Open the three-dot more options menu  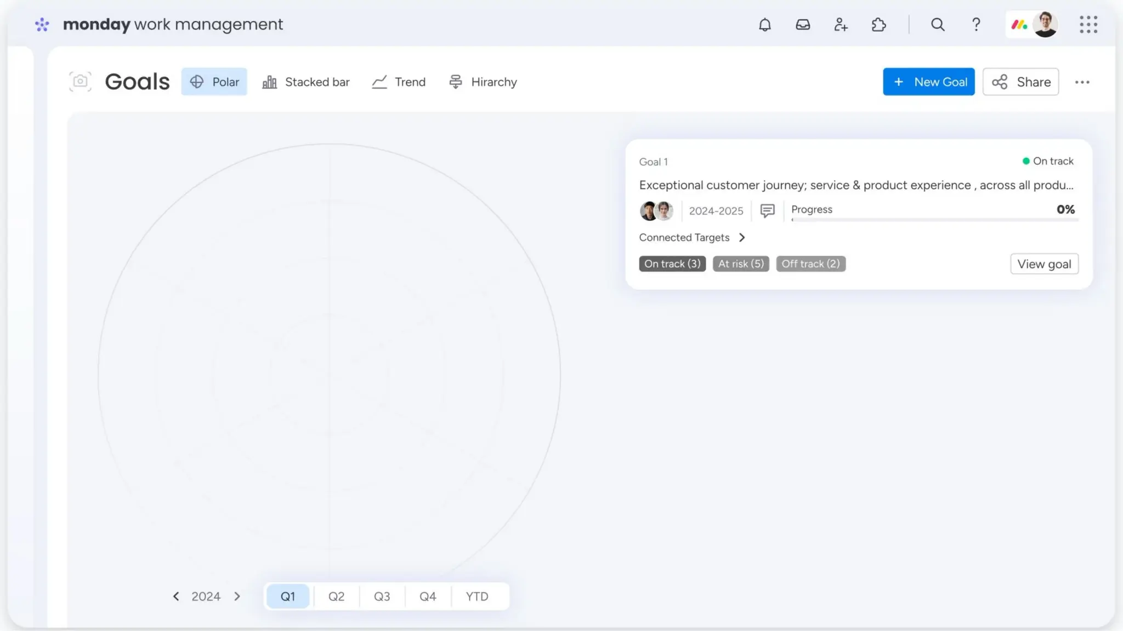(x=1082, y=82)
